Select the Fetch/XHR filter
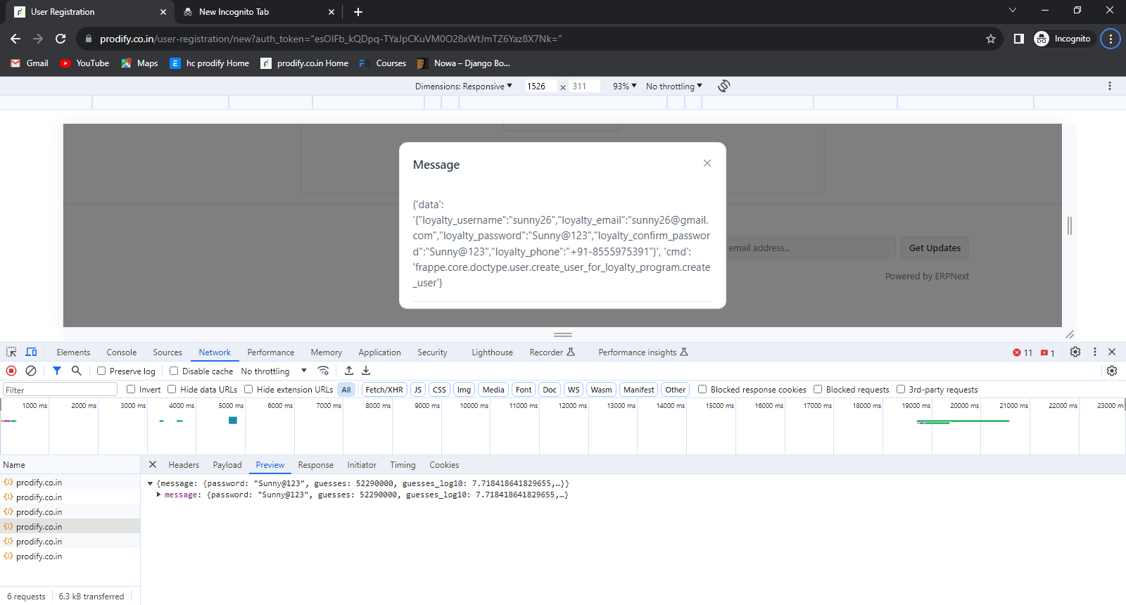This screenshot has width=1126, height=605. (384, 390)
